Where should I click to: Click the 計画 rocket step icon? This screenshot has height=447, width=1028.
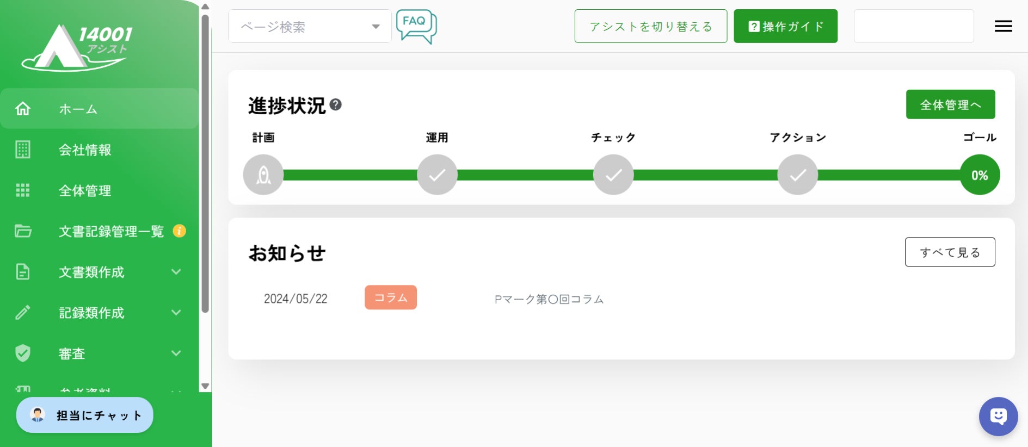pos(263,175)
